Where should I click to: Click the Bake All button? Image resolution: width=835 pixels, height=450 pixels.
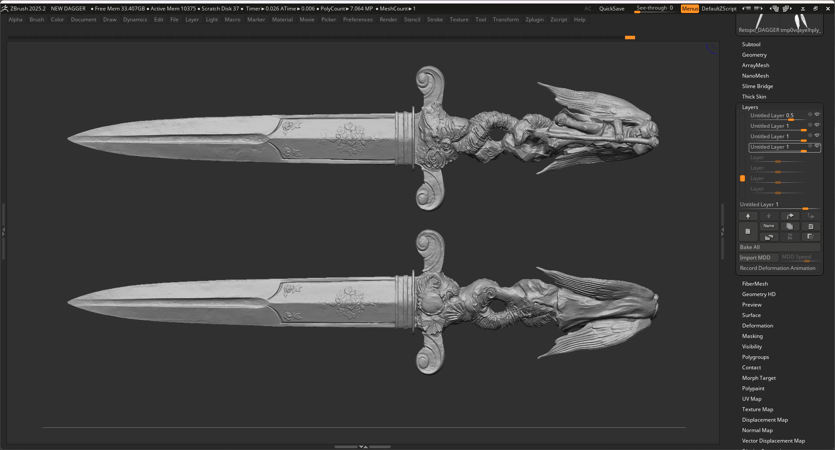point(780,247)
